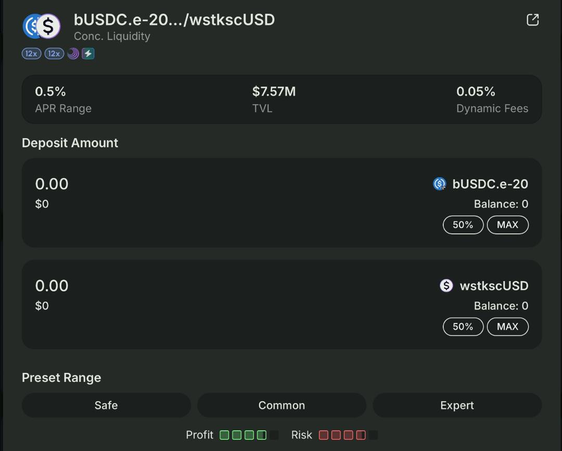Click the purple swirl badge icon
Image resolution: width=562 pixels, height=451 pixels.
pyautogui.click(x=73, y=54)
